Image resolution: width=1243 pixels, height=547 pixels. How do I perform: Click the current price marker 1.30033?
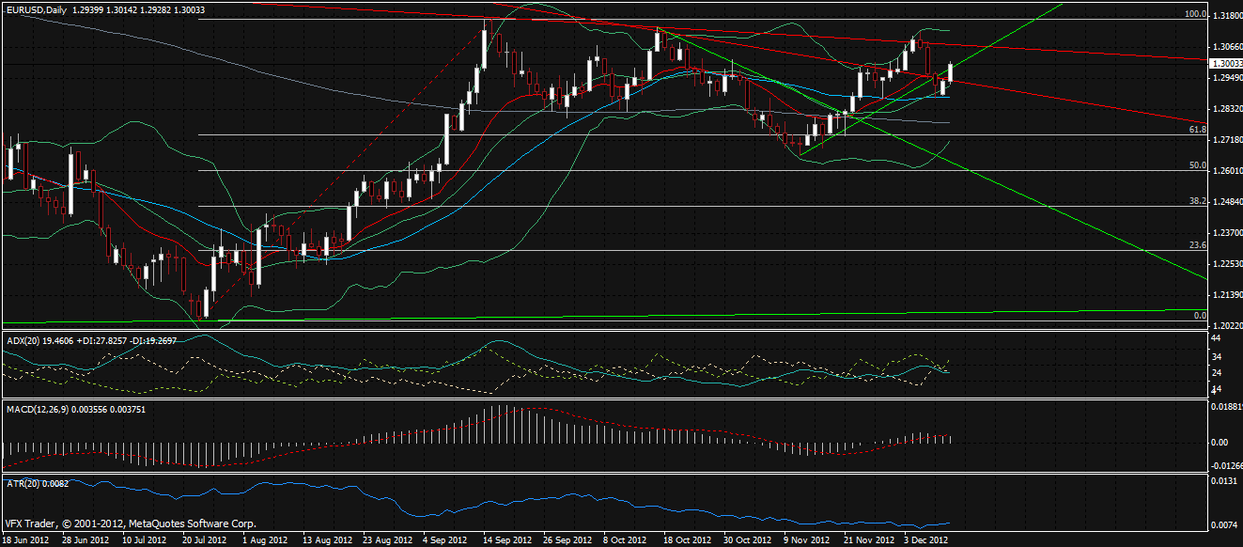[x=1225, y=64]
